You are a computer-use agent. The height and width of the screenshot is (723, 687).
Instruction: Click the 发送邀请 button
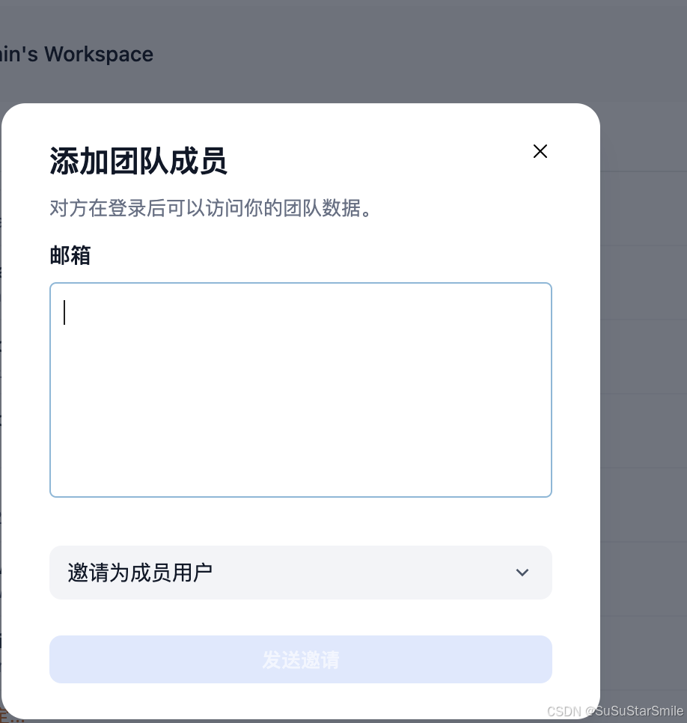click(301, 659)
